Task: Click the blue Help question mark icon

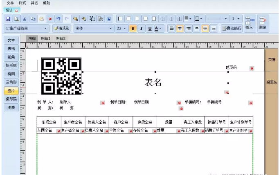Action: pos(109,19)
